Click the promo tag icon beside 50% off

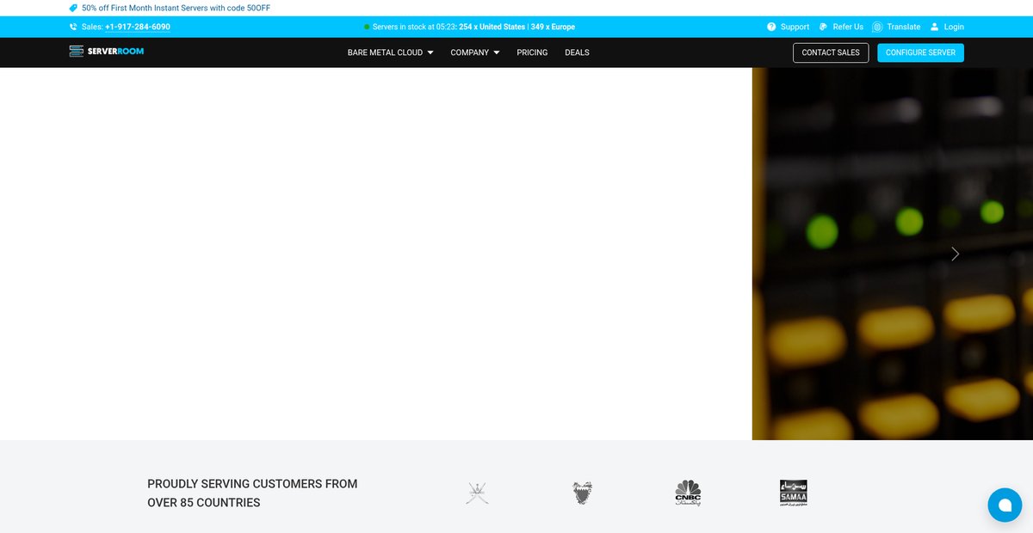(73, 8)
